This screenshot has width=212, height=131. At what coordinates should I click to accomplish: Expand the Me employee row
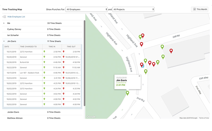[x=4, y=23]
